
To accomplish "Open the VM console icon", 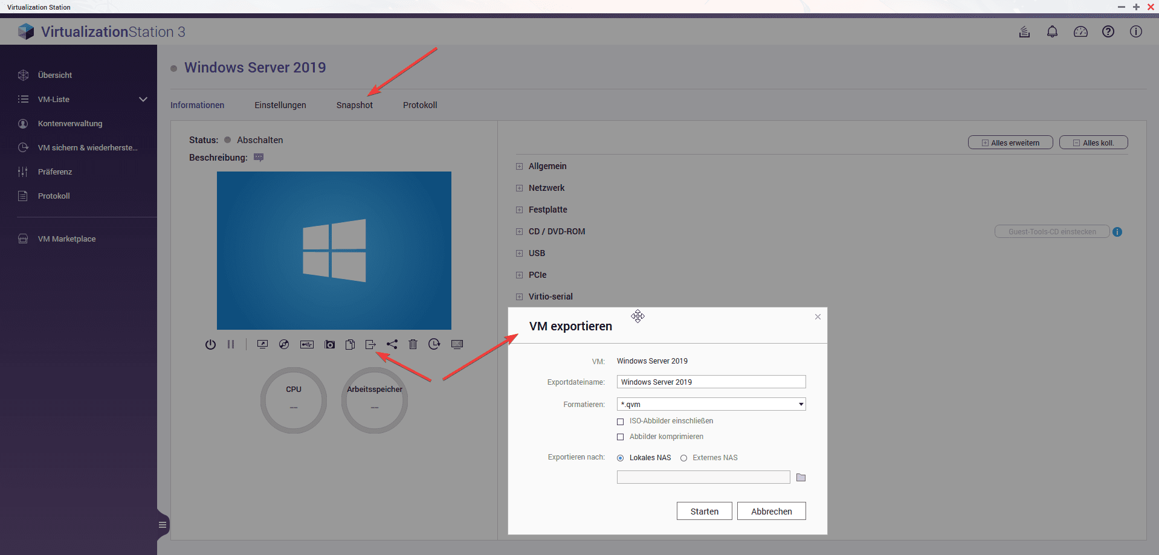I will point(262,344).
